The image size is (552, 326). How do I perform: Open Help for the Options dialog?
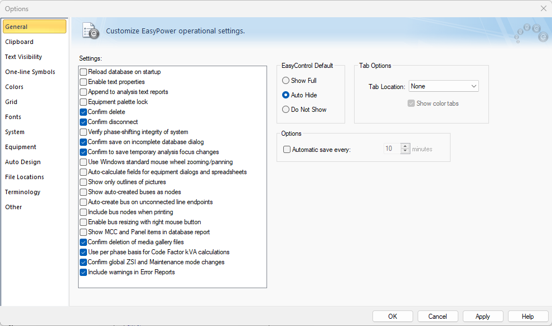coord(527,317)
